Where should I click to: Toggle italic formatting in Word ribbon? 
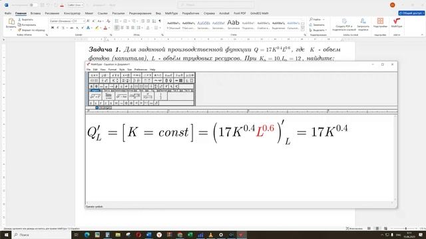[58, 28]
